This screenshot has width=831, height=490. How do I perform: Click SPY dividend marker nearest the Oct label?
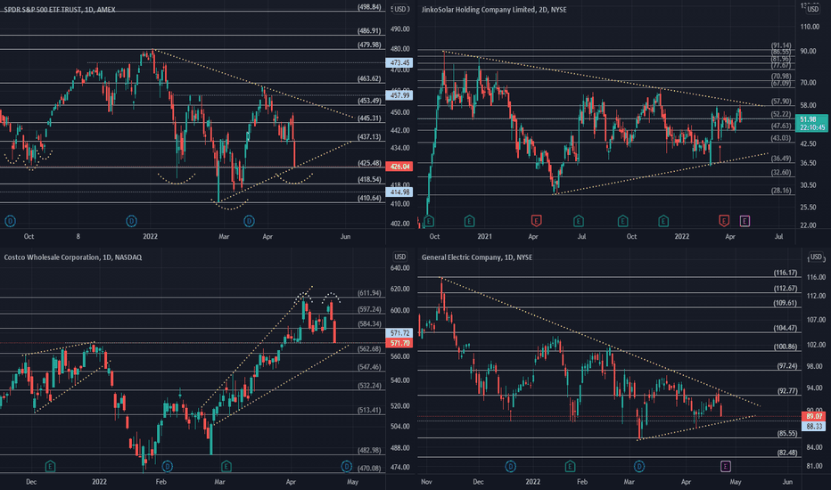tap(10, 221)
